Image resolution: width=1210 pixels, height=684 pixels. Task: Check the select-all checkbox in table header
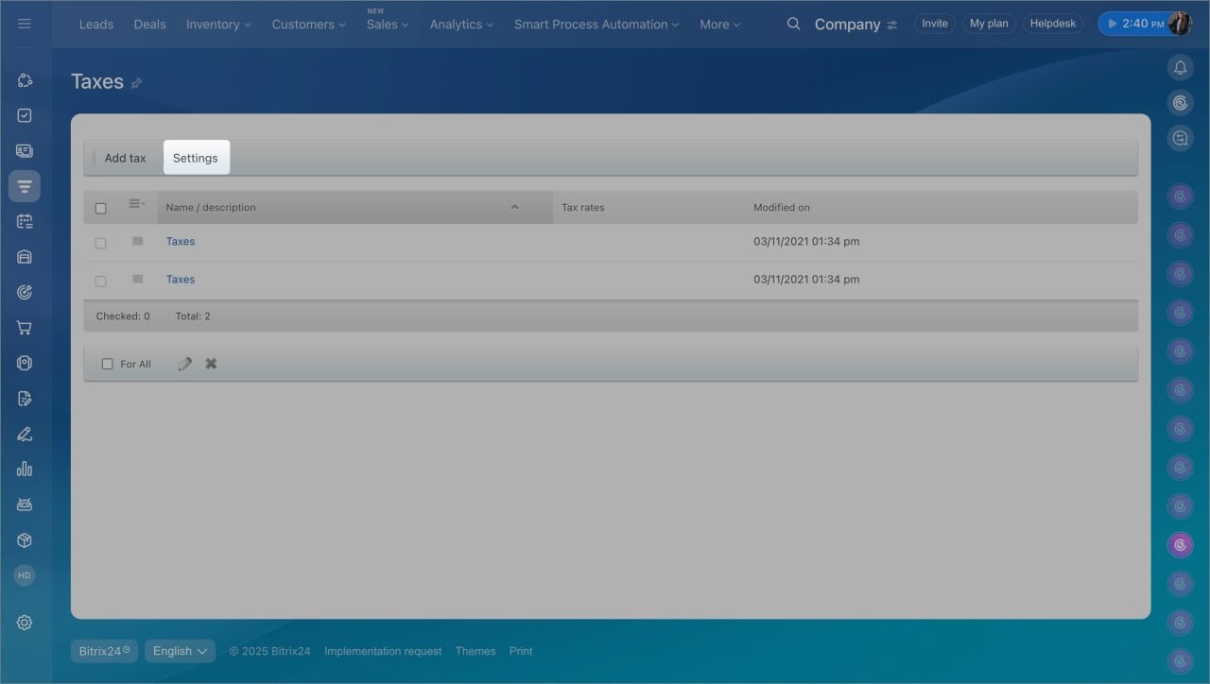(x=101, y=208)
